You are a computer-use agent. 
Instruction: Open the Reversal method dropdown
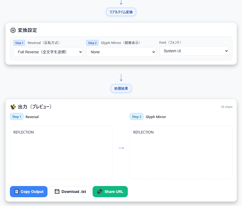pos(48,52)
